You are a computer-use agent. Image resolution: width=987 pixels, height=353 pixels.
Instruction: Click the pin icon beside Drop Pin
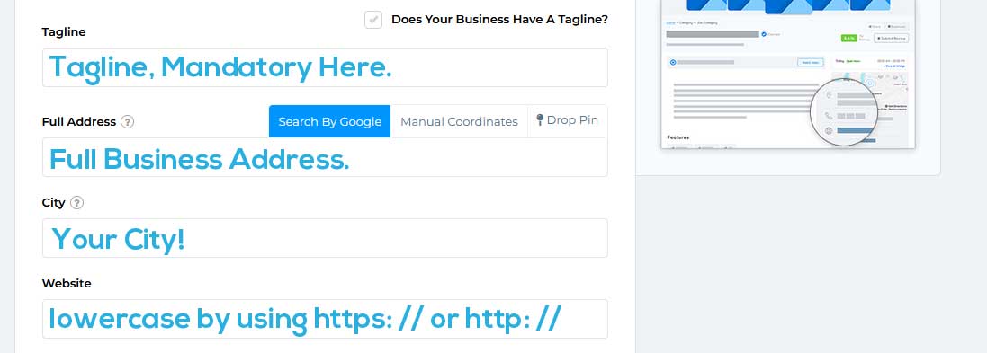coord(540,120)
